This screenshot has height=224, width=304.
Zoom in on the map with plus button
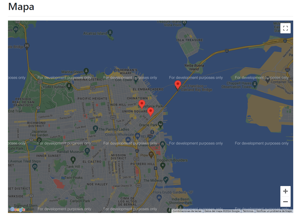285,191
